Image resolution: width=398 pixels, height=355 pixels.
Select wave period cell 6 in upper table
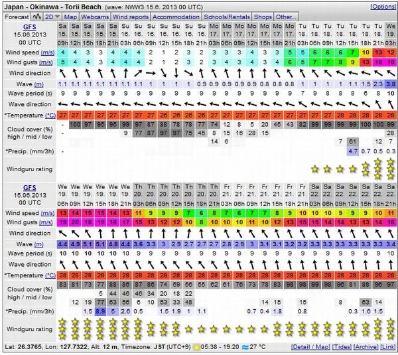(x=365, y=94)
